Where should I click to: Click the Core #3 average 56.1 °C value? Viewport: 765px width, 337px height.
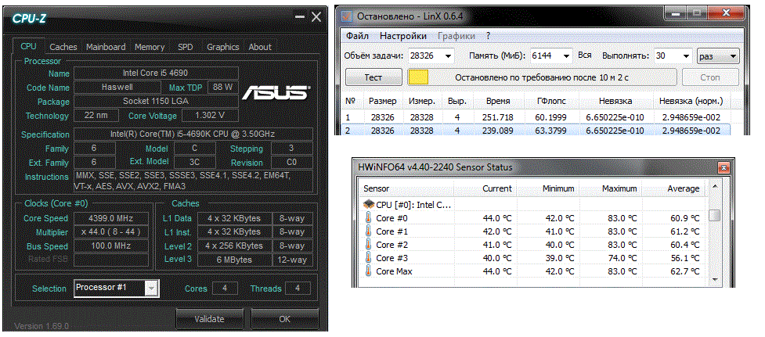(x=684, y=257)
